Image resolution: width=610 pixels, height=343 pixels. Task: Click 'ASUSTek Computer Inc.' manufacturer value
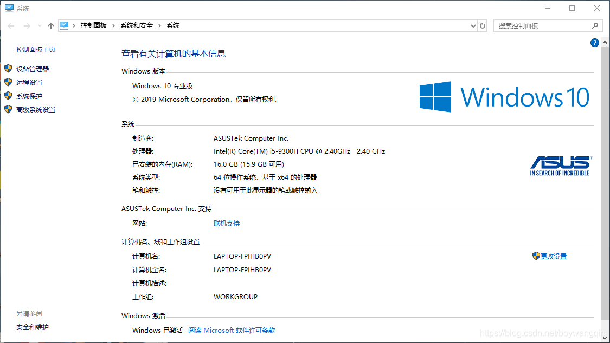point(251,138)
